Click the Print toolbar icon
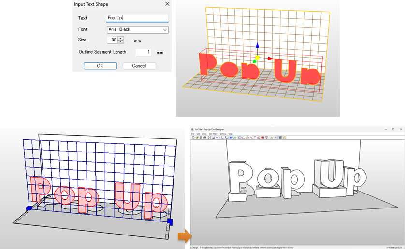Image resolution: width=405 pixels, height=249 pixels. [x=204, y=138]
